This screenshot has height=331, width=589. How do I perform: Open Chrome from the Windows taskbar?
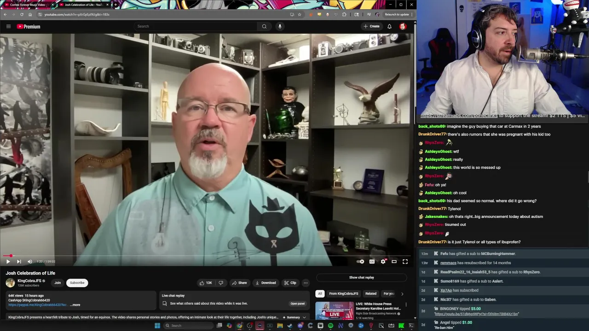(x=239, y=325)
